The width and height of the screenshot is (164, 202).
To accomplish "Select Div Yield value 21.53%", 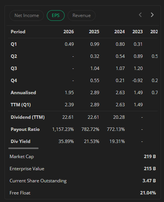I will (92, 141).
